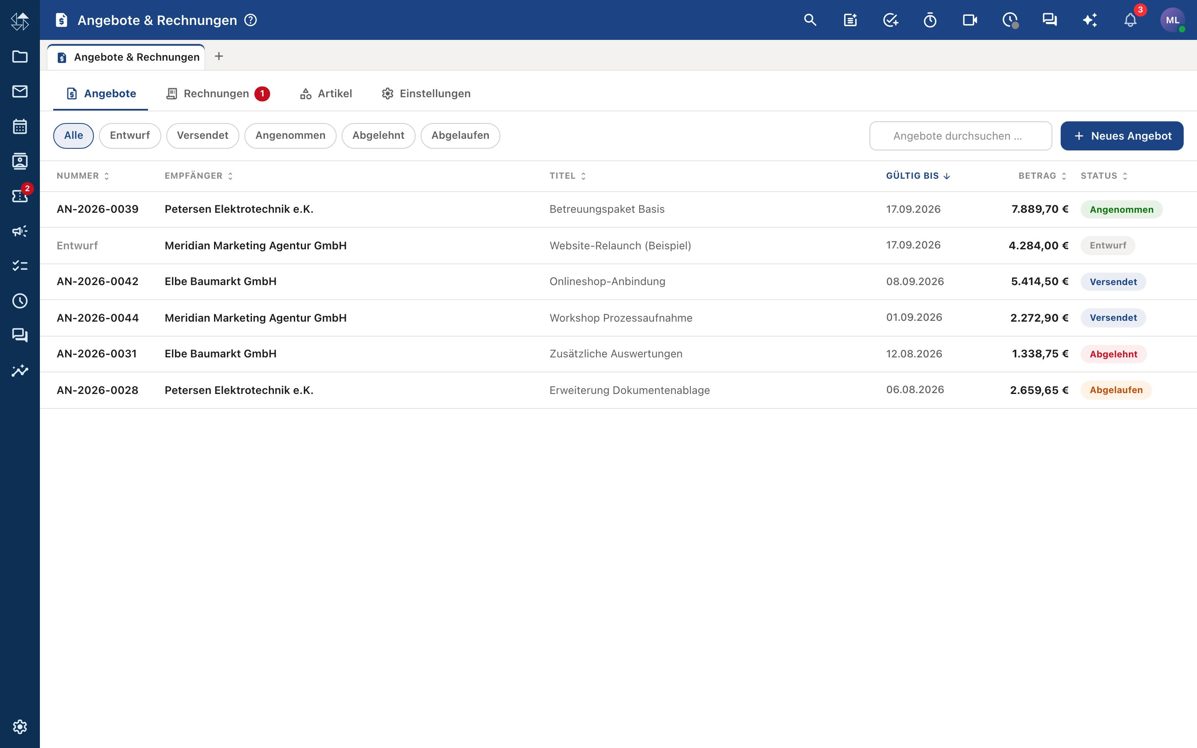
Task: Switch to the Rechnungen section tab
Action: click(x=218, y=93)
